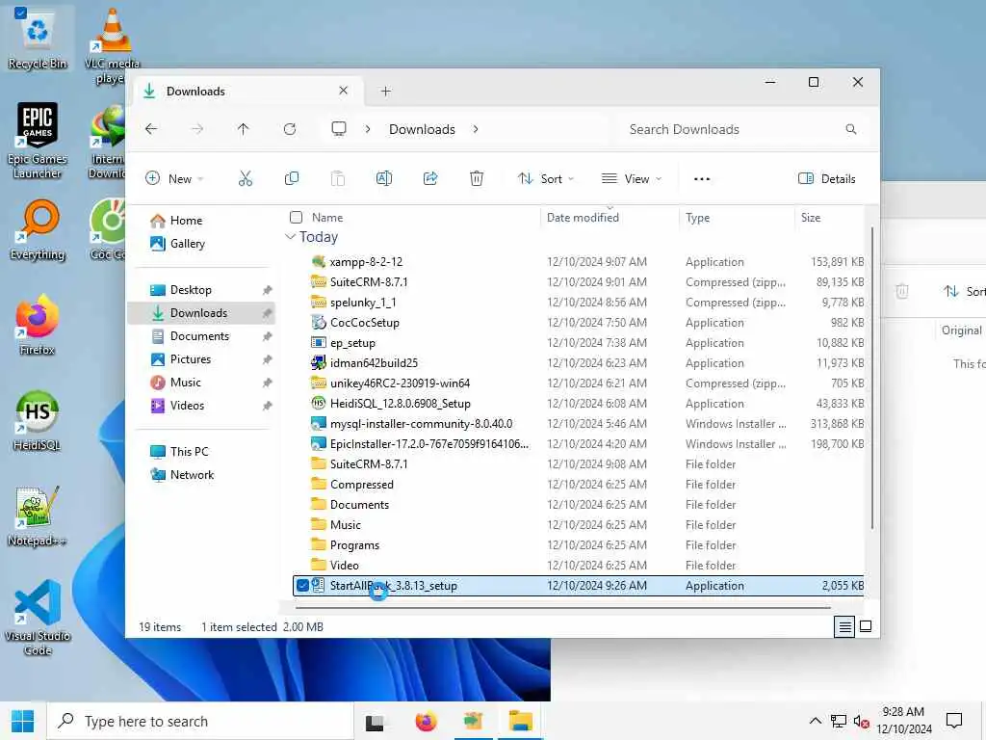Close the Downloads tab

(x=344, y=91)
